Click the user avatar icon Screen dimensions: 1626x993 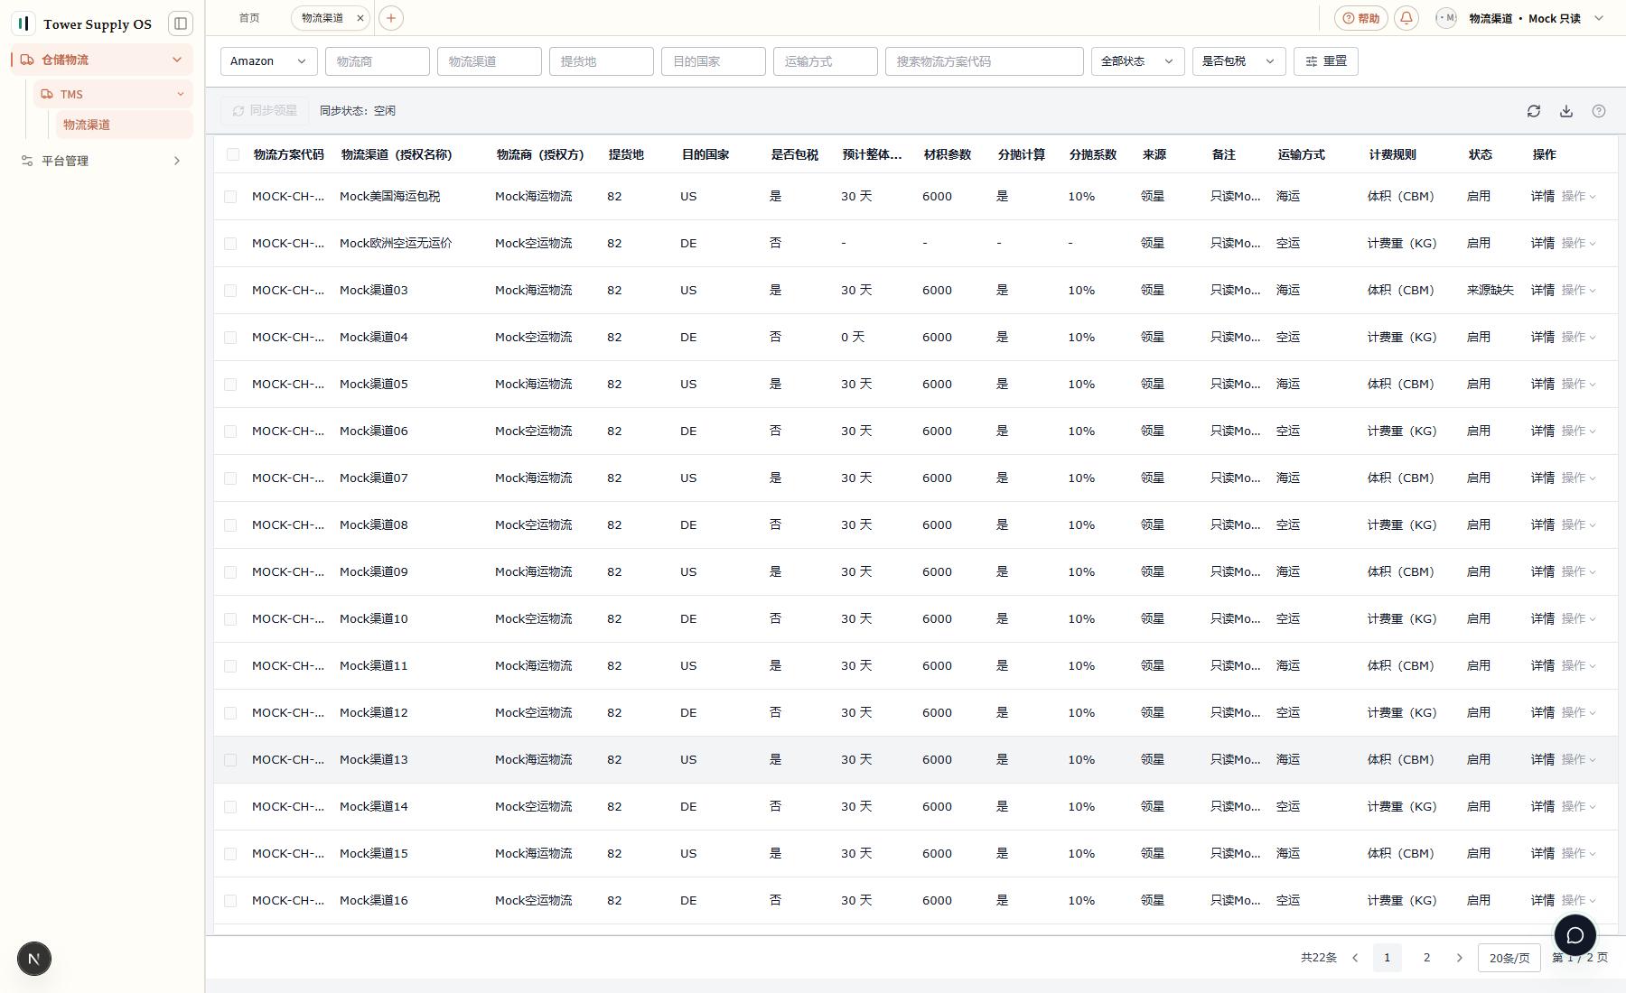pyautogui.click(x=1445, y=18)
